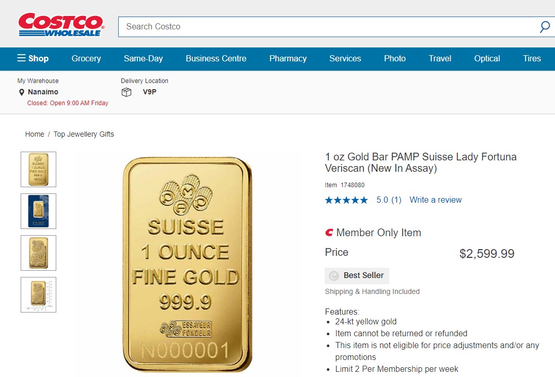Viewport: 555px width, 377px height.
Task: Select the Lady Fortuna reverse thumbnail
Action: click(38, 253)
